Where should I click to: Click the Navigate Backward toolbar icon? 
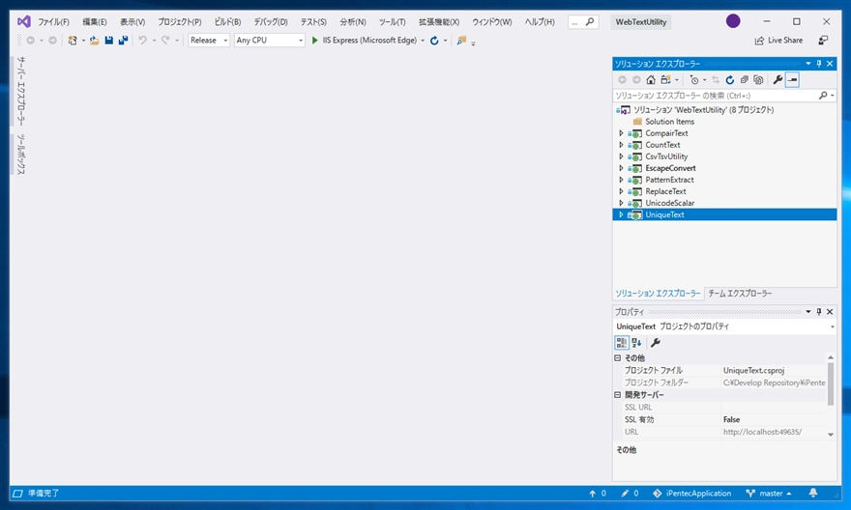point(31,41)
